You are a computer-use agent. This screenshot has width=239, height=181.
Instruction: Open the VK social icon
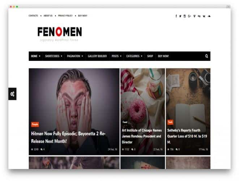204,16
